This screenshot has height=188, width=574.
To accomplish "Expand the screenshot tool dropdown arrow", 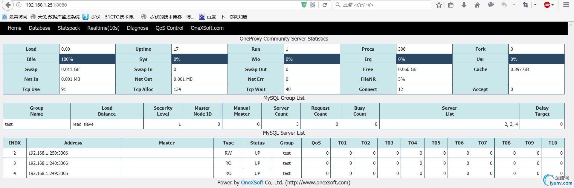I will [x=535, y=5].
